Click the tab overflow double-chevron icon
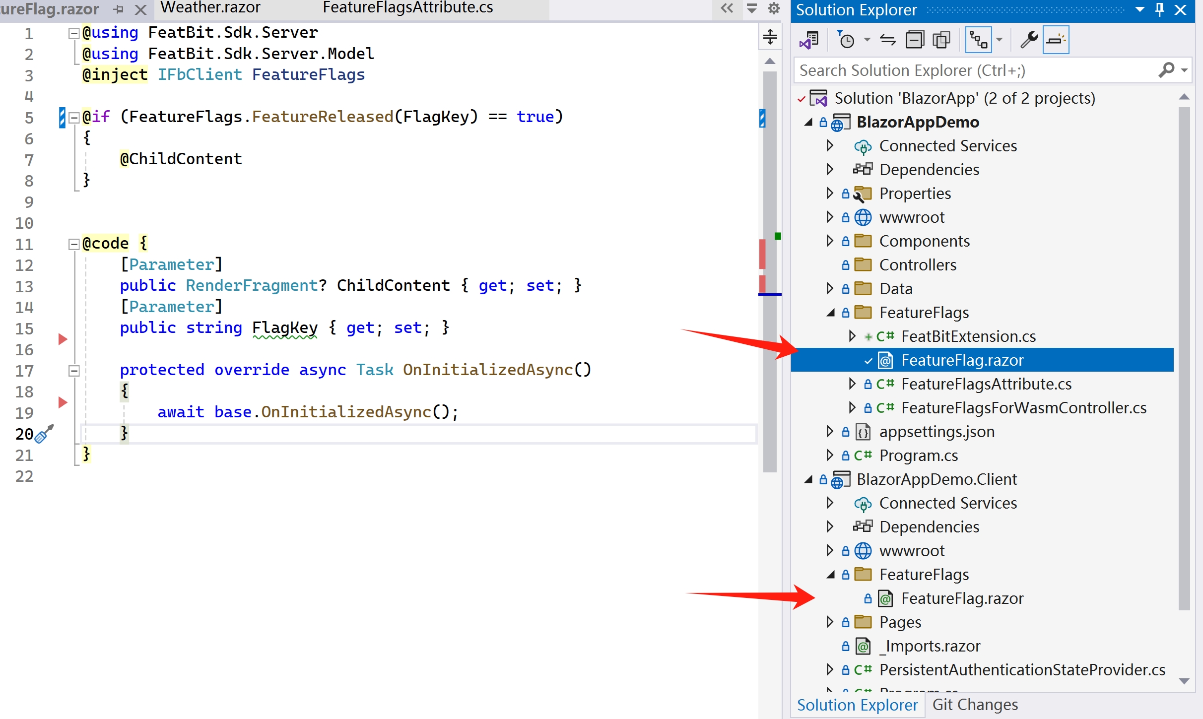Screen dimensions: 1203x719 727,8
